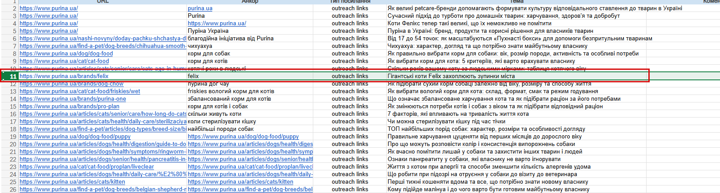
Task: Open the cat-food/friskies/wet URL link
Action: click(x=80, y=91)
